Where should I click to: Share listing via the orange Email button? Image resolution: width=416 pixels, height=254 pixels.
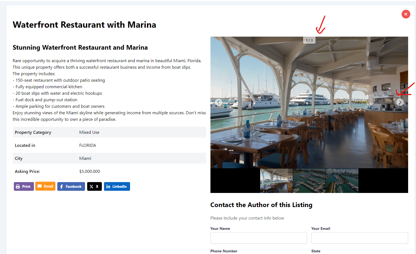(x=45, y=186)
